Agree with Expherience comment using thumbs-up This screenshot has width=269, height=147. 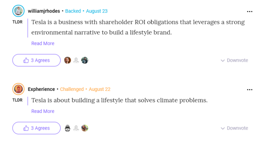(x=36, y=128)
